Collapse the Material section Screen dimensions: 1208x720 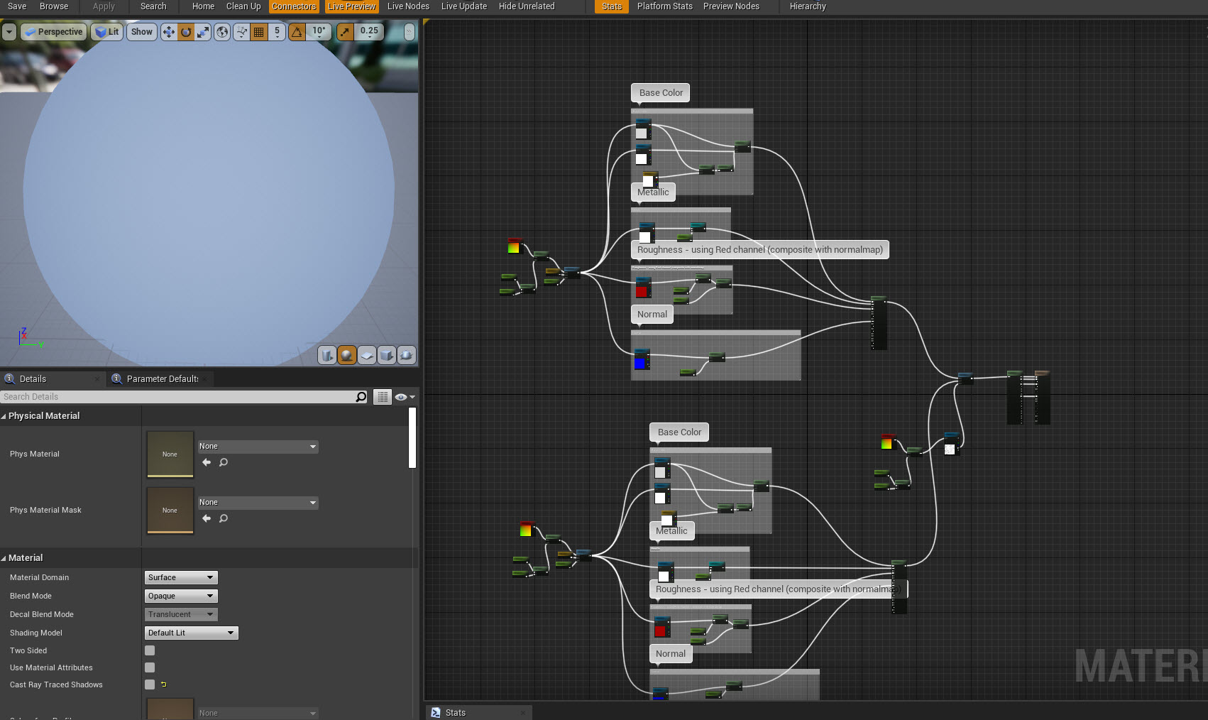click(4, 558)
